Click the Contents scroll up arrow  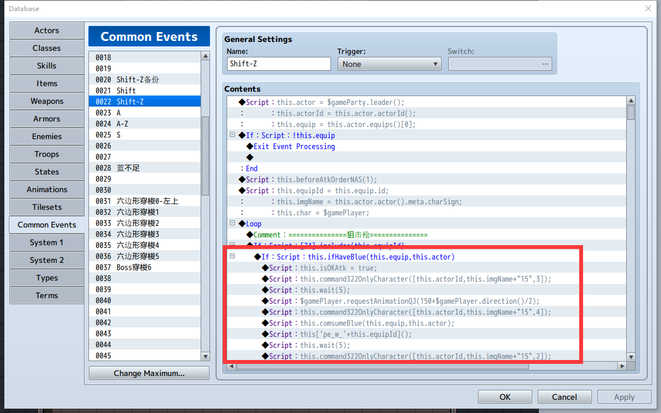tap(631, 100)
